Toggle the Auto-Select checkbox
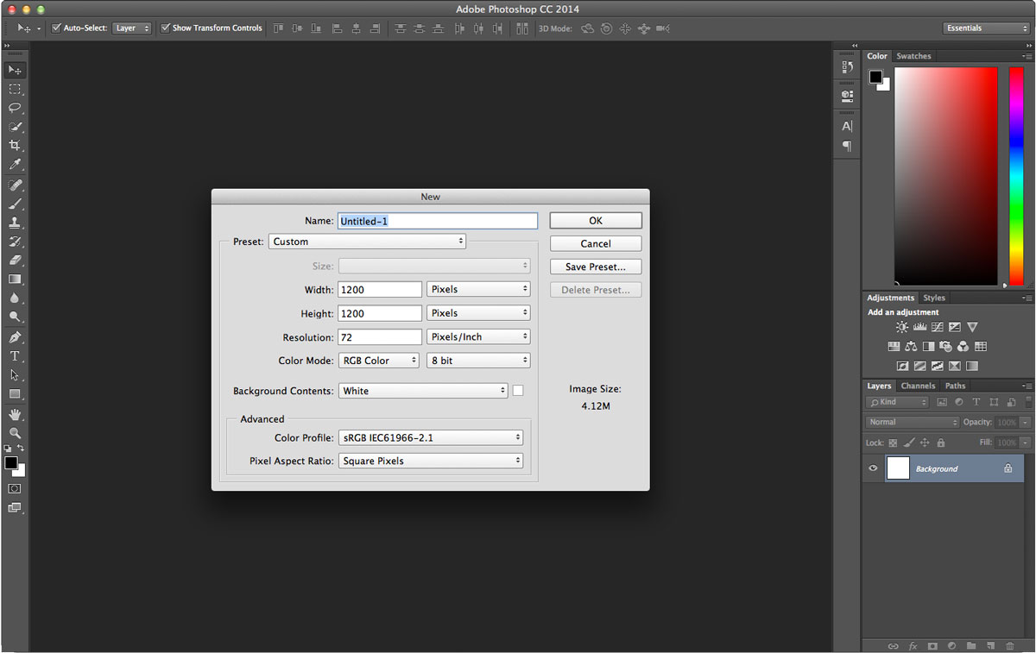 pyautogui.click(x=56, y=28)
